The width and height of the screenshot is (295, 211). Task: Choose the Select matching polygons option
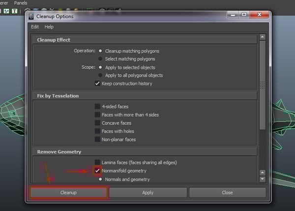point(101,59)
